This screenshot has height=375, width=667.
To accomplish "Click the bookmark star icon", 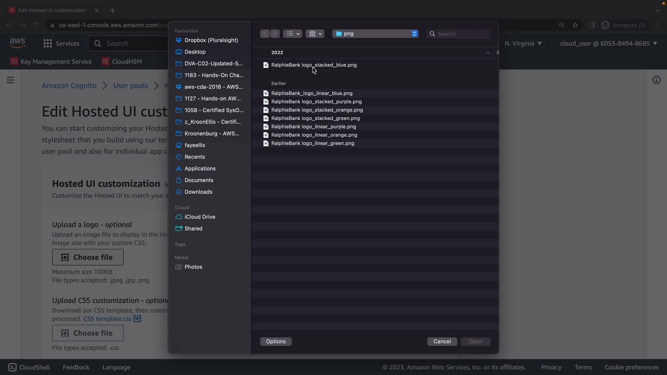I will pyautogui.click(x=575, y=25).
